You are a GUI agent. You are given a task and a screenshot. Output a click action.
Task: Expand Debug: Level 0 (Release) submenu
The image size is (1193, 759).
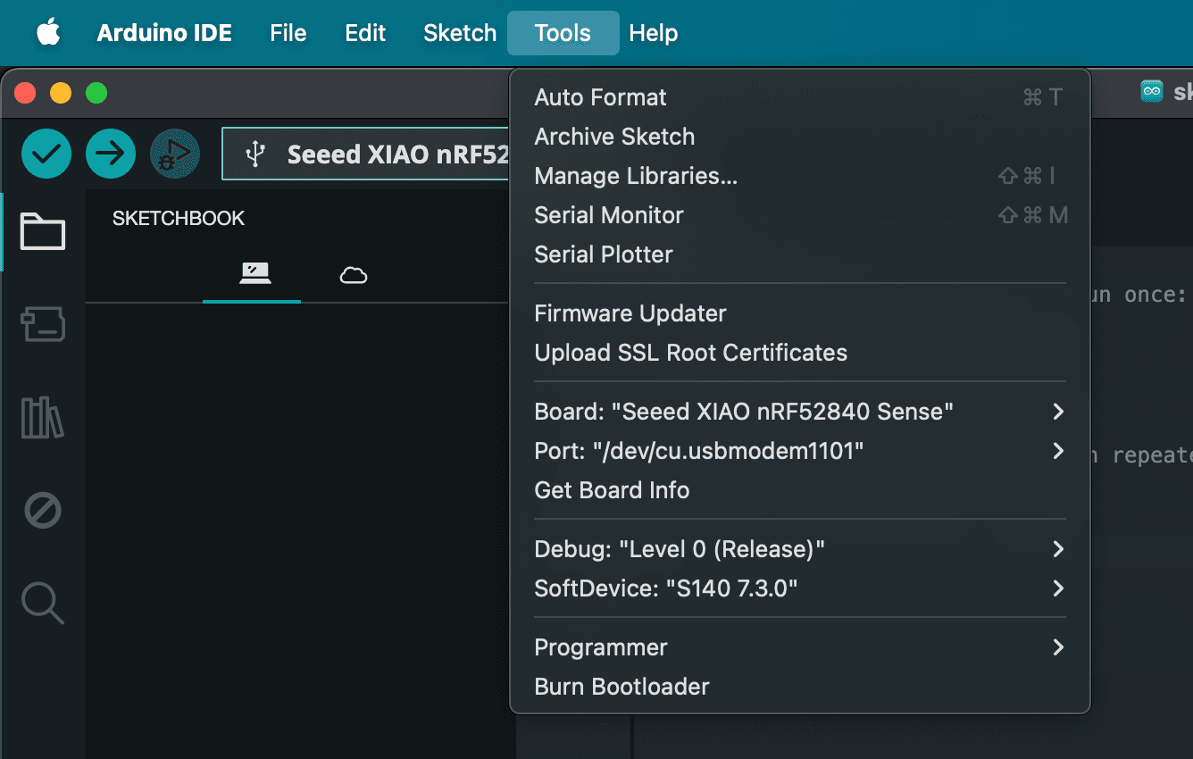pos(800,549)
